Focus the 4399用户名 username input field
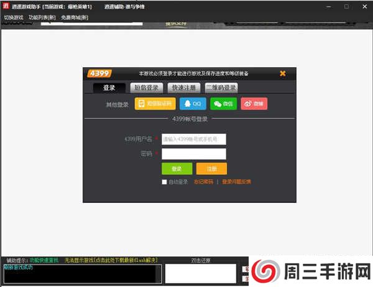 point(193,139)
